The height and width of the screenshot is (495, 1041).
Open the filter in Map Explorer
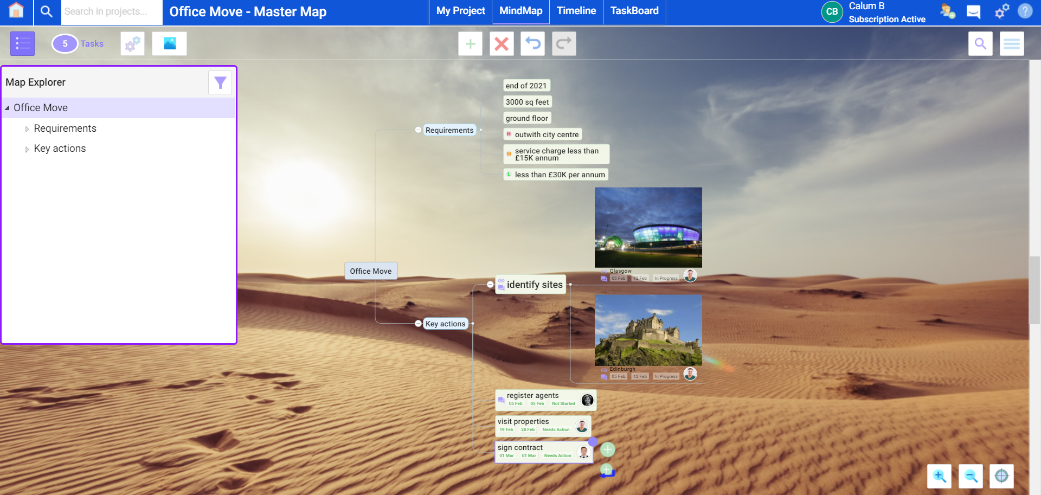click(220, 82)
